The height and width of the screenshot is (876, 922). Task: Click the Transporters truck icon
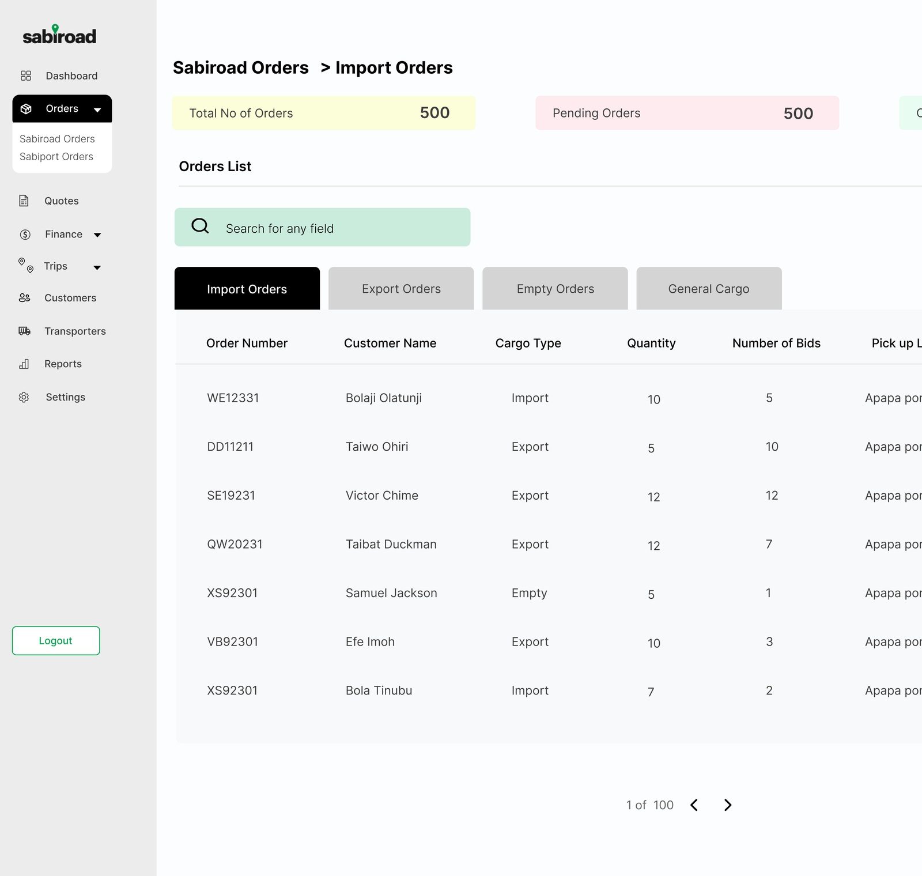click(24, 331)
